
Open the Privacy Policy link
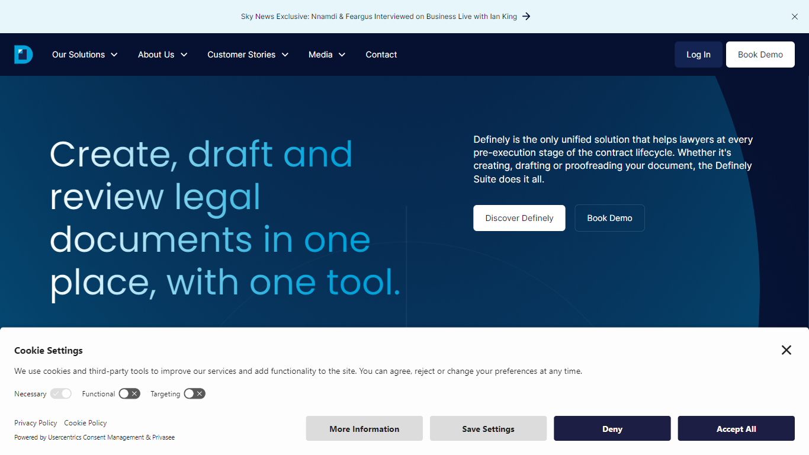[36, 423]
